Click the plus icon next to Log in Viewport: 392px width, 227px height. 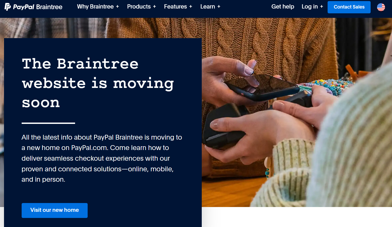(x=321, y=7)
